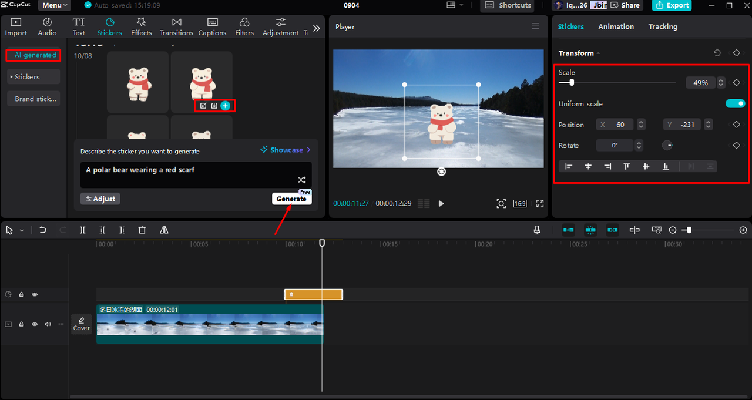Open Brand stickers category

tap(33, 99)
